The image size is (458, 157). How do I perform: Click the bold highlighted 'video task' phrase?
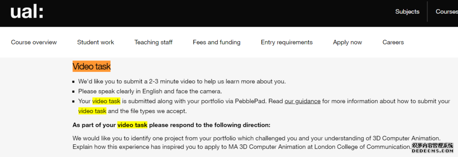[x=132, y=125]
